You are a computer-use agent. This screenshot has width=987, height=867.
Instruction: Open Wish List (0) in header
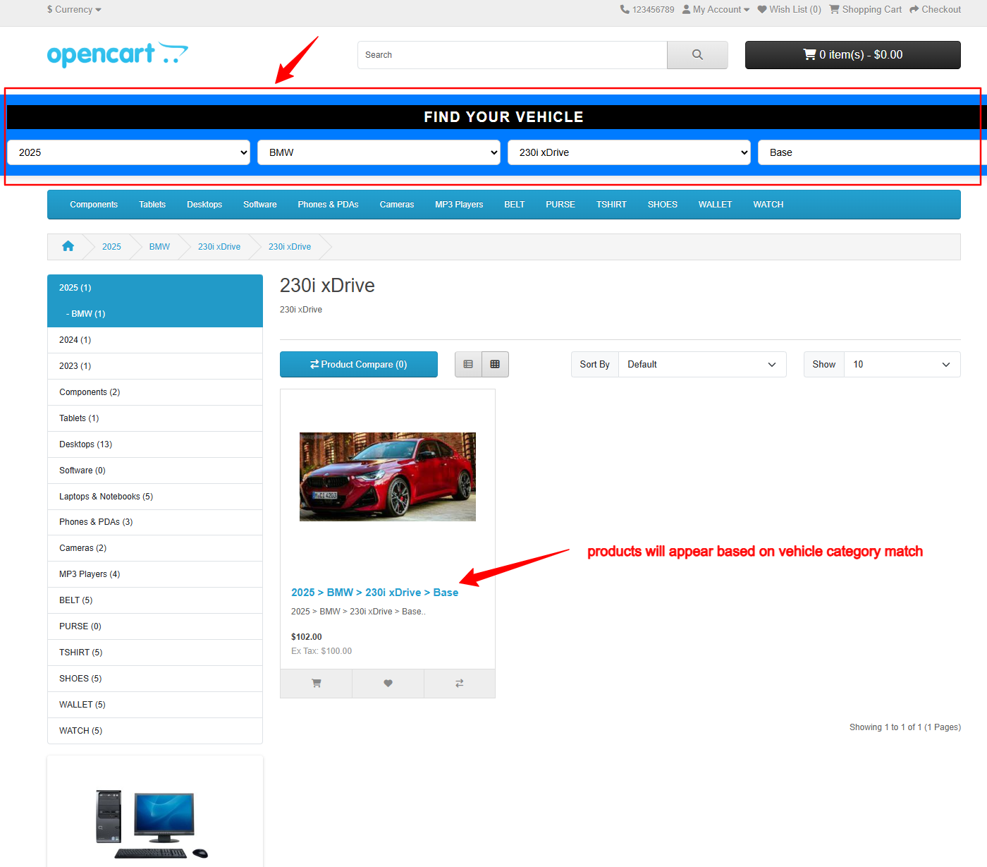click(x=789, y=10)
